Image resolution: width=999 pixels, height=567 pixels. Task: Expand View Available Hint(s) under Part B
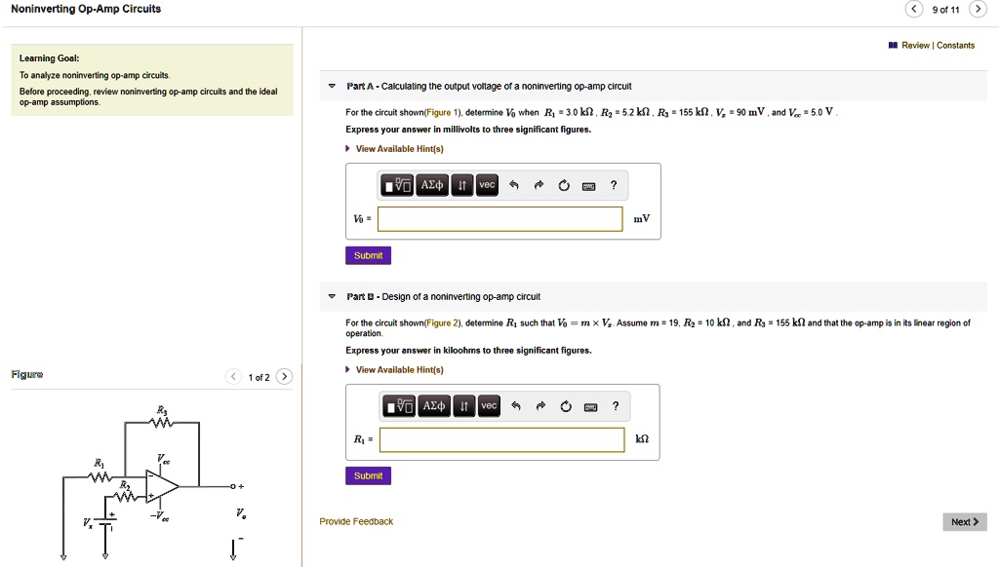point(399,370)
